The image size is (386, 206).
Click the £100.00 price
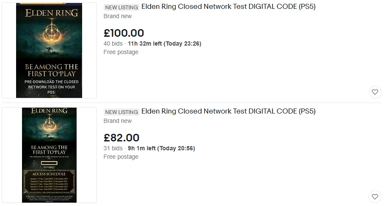tap(124, 33)
